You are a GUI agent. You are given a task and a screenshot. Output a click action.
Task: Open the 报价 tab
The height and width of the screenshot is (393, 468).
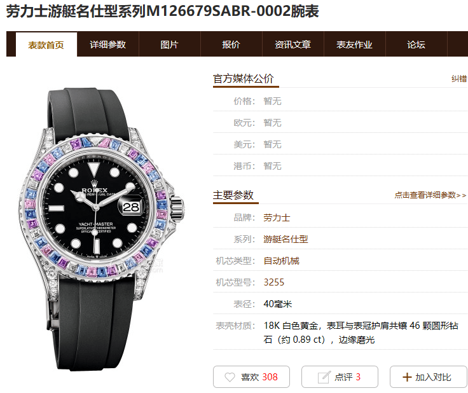click(x=231, y=45)
